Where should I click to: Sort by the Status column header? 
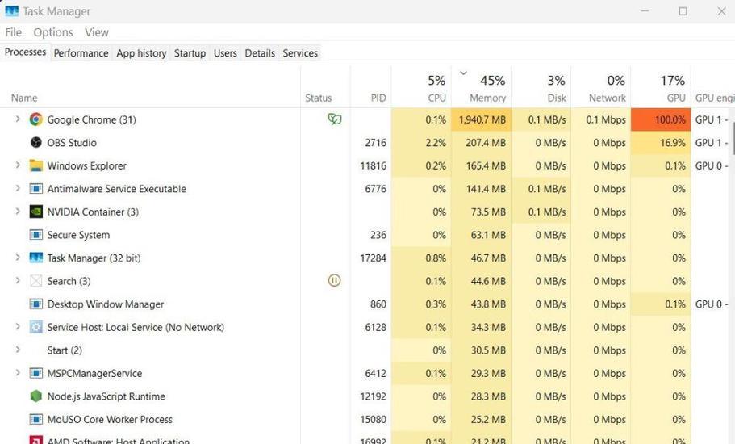point(318,98)
